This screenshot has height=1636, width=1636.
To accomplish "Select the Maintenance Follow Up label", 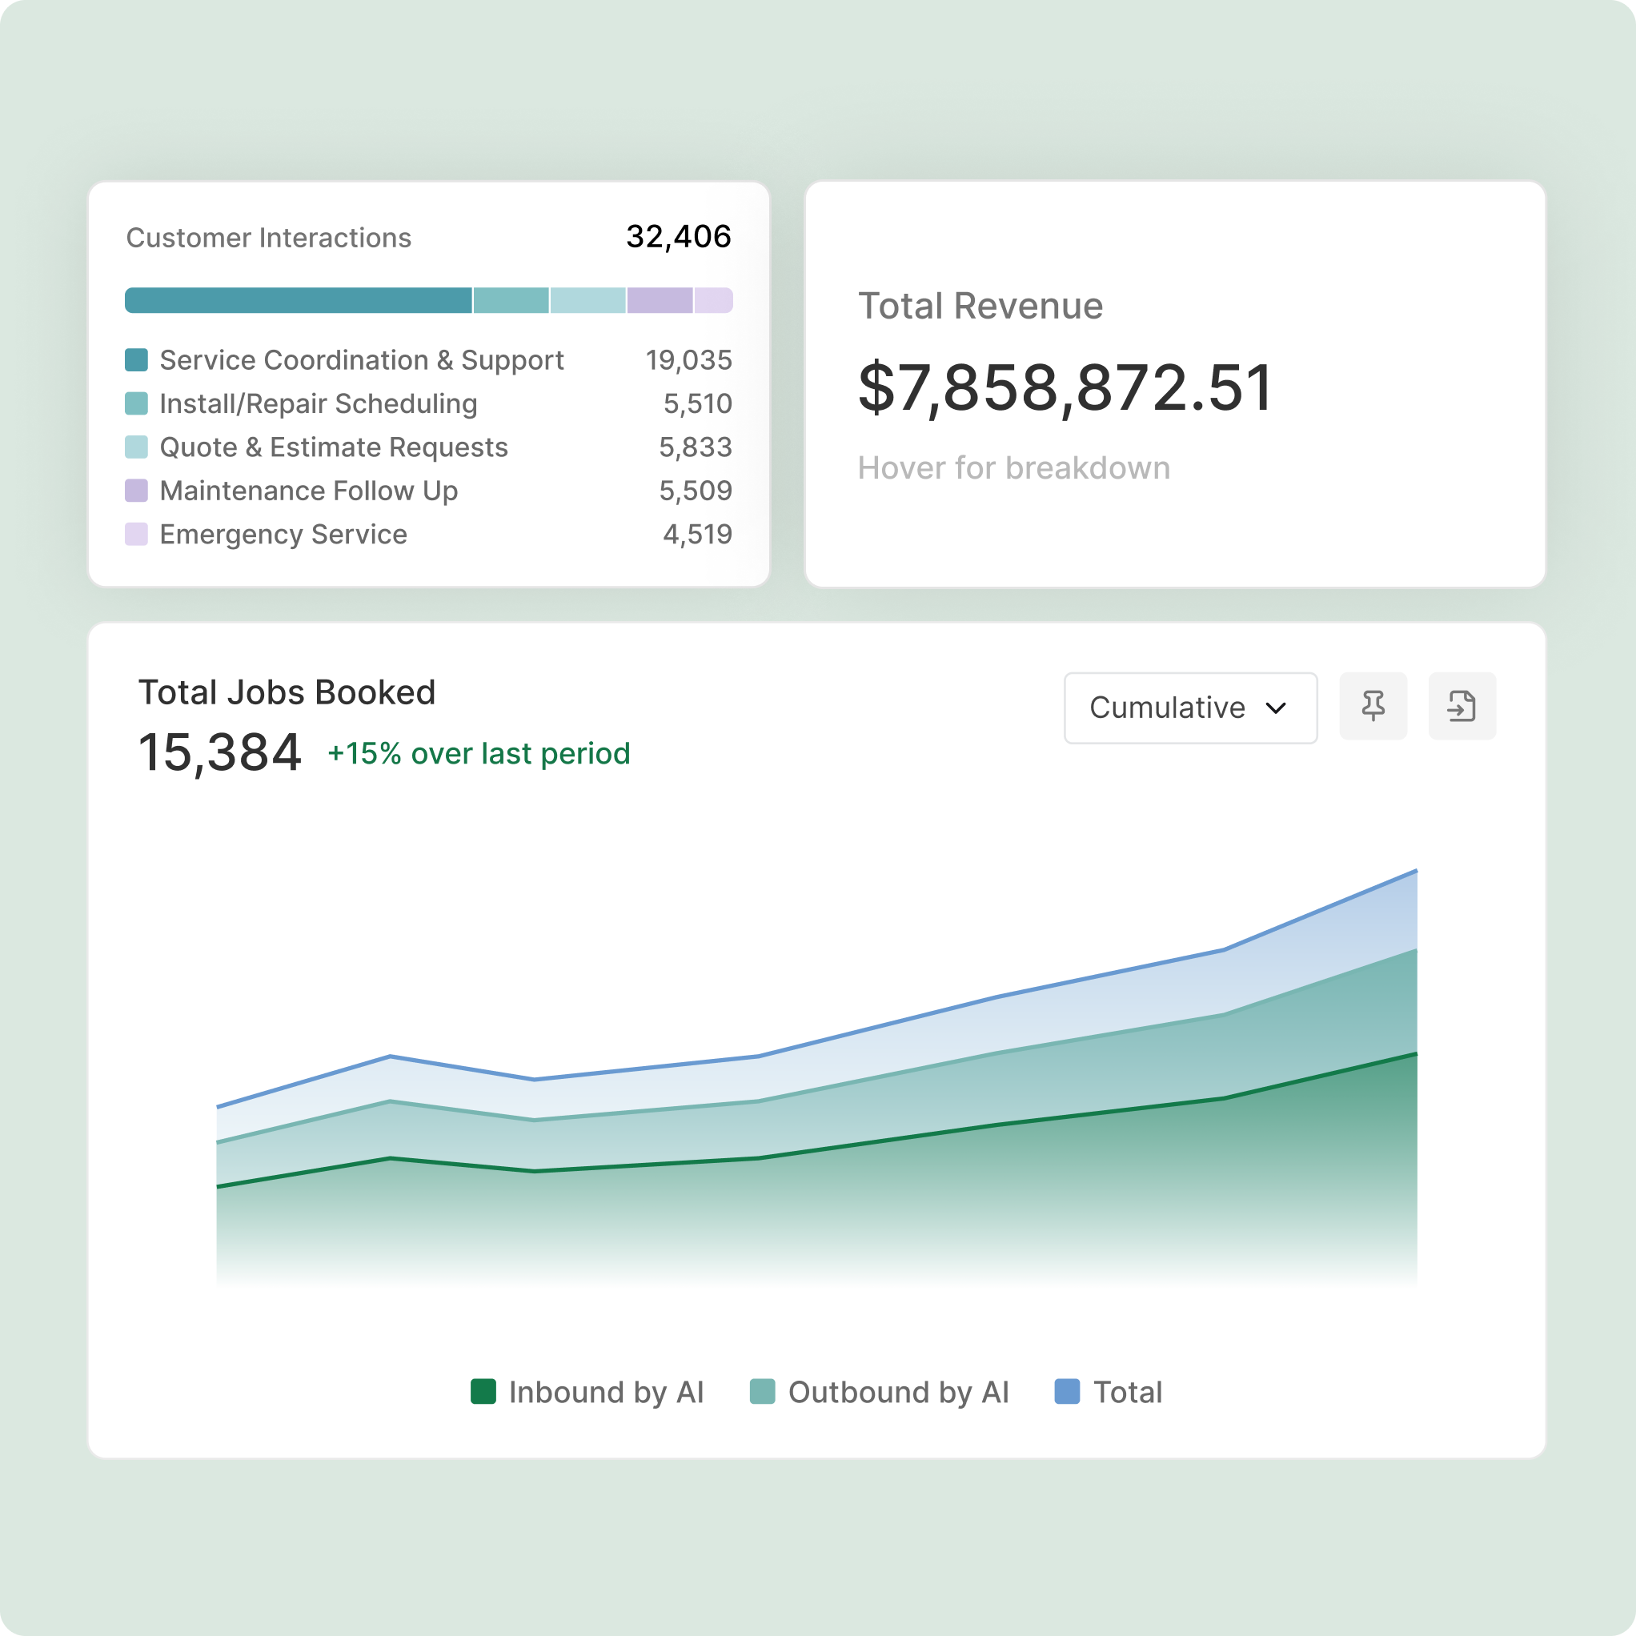I will pos(308,491).
